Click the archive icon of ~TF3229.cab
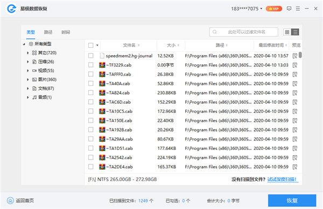The width and height of the screenshot is (323, 209). point(102,65)
